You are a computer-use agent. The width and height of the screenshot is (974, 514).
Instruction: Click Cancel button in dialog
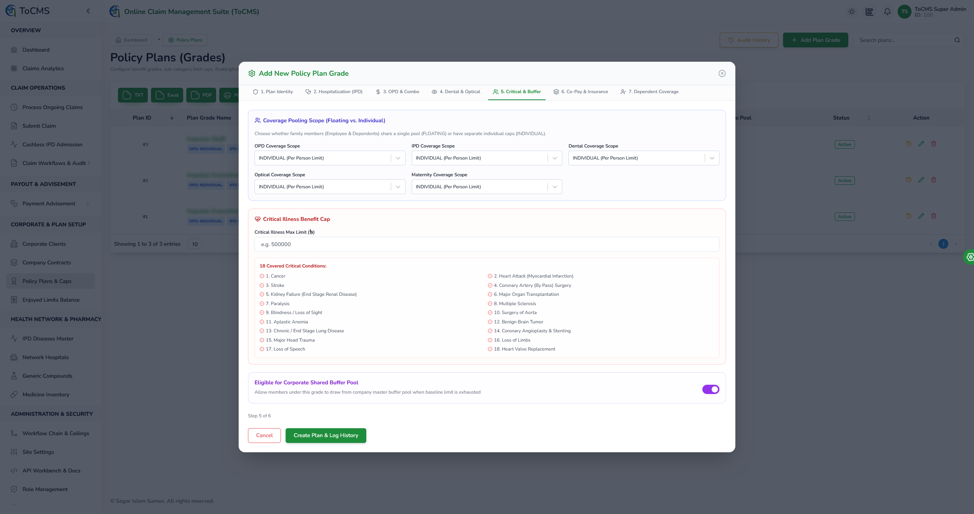pyautogui.click(x=264, y=436)
